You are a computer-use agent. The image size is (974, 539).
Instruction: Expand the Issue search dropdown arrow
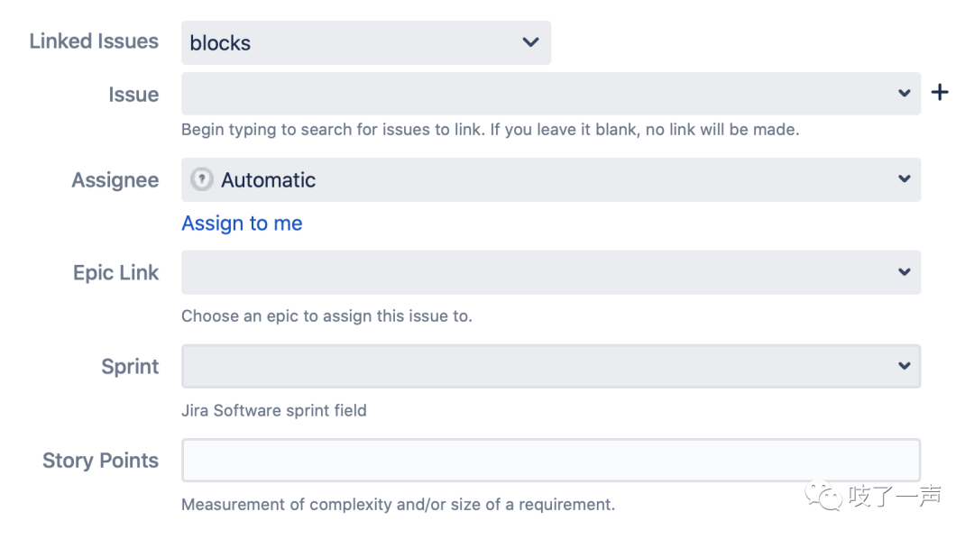click(x=904, y=93)
